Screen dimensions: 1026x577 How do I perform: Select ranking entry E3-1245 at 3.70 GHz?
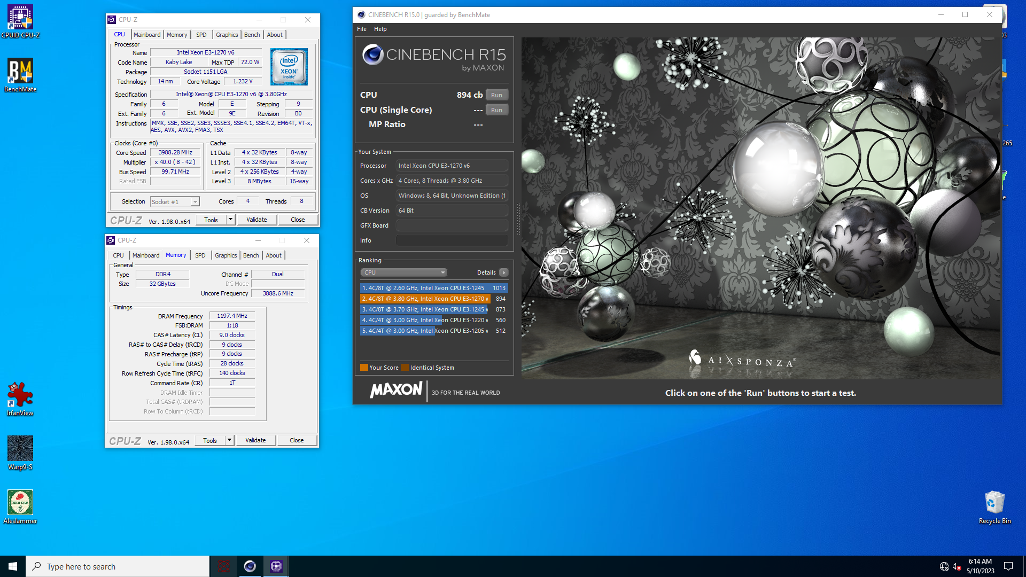tap(434, 309)
